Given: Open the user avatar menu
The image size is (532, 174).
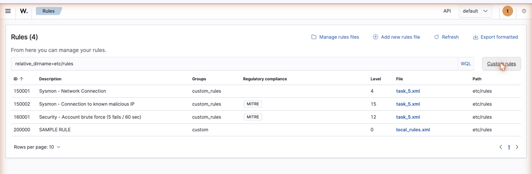Looking at the screenshot, I should pos(508,11).
